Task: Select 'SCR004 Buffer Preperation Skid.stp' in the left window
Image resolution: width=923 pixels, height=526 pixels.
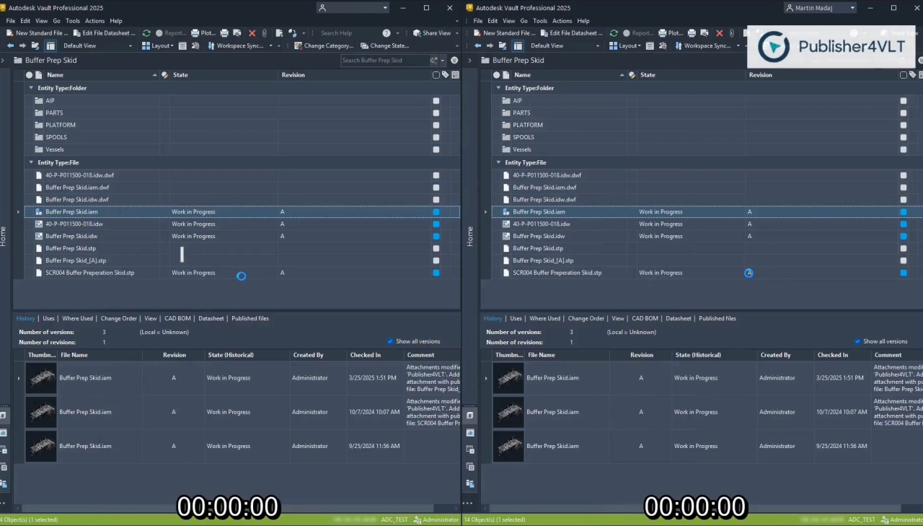Action: tap(90, 273)
